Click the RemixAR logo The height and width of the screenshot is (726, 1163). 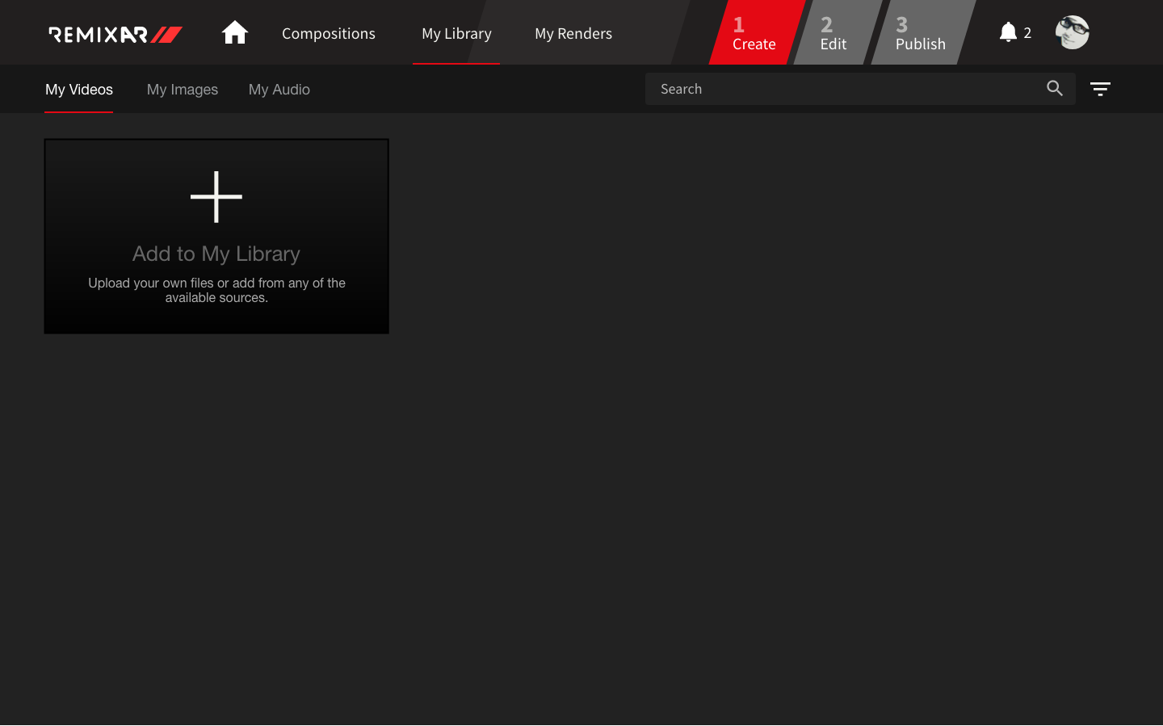[115, 34]
